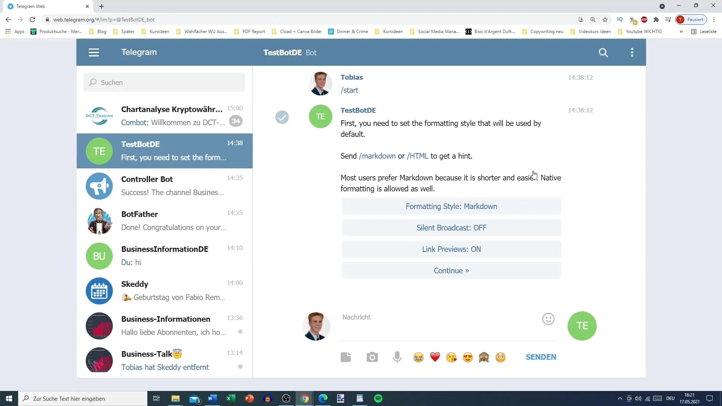
Task: Click the search magnifier in chat header
Action: click(603, 53)
